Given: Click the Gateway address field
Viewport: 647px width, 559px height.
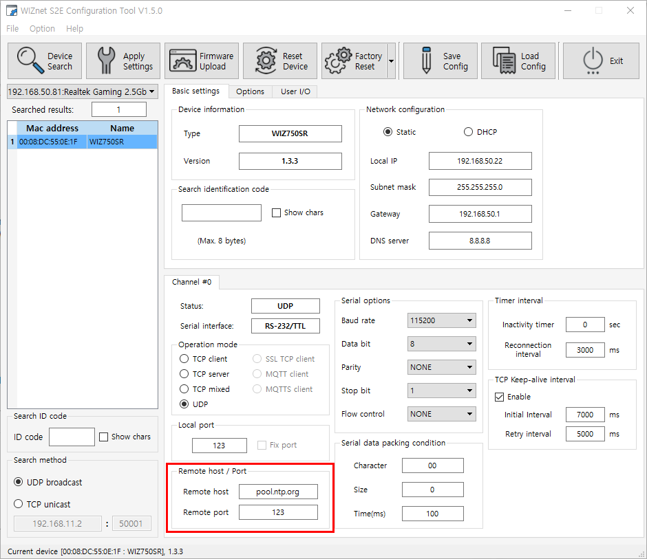Looking at the screenshot, I should click(480, 214).
